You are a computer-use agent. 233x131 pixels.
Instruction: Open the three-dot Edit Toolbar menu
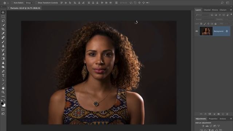(3, 96)
